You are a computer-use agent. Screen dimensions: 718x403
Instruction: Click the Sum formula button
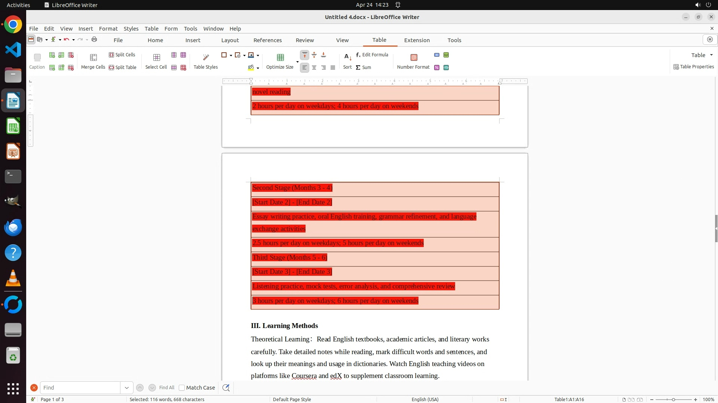click(x=363, y=68)
